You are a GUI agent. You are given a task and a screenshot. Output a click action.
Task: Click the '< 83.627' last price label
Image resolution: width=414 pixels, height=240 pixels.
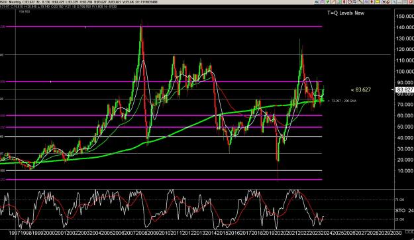[x=360, y=90]
